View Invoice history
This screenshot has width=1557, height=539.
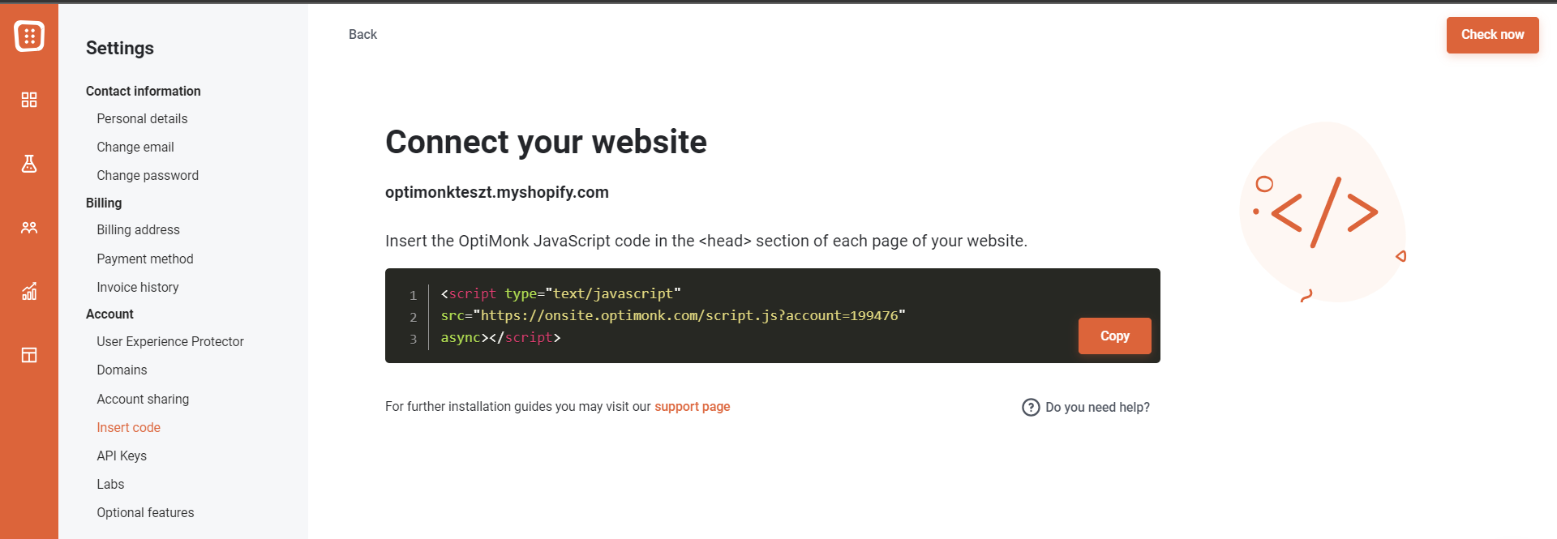tap(138, 287)
